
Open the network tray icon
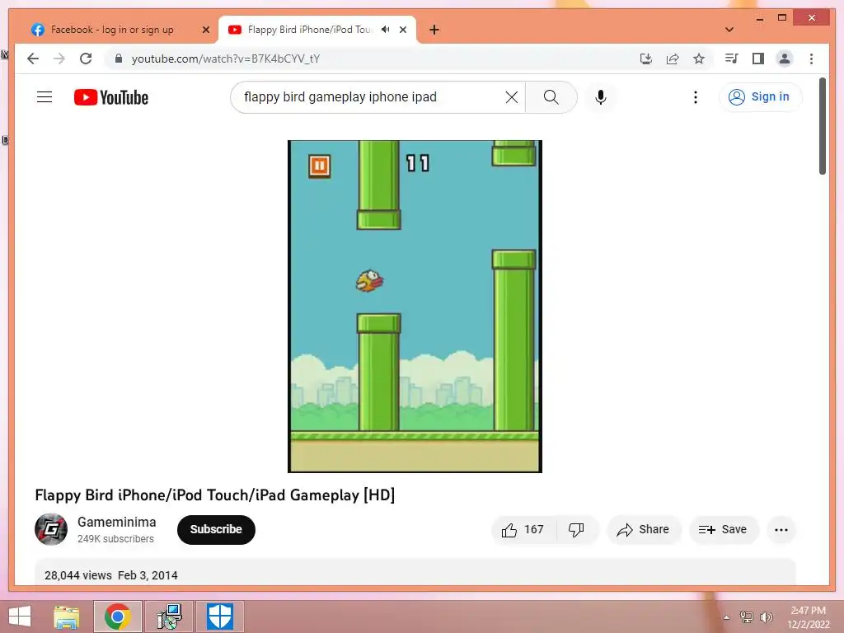tap(746, 617)
